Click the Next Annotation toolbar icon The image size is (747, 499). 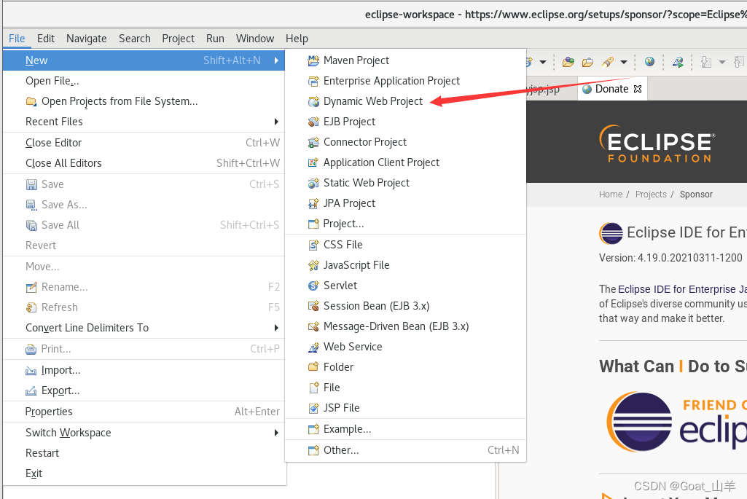click(706, 62)
